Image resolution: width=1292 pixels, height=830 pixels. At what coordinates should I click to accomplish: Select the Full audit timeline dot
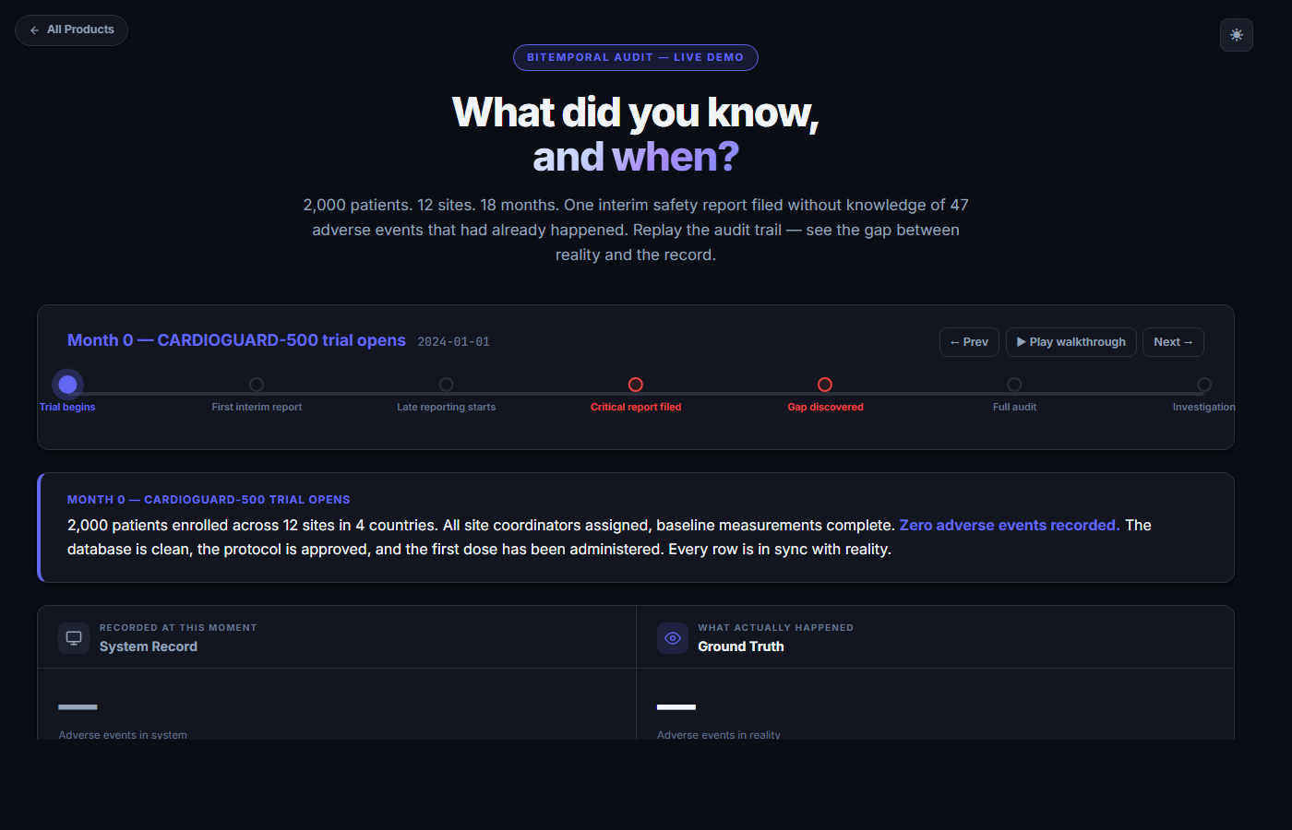pos(1014,385)
